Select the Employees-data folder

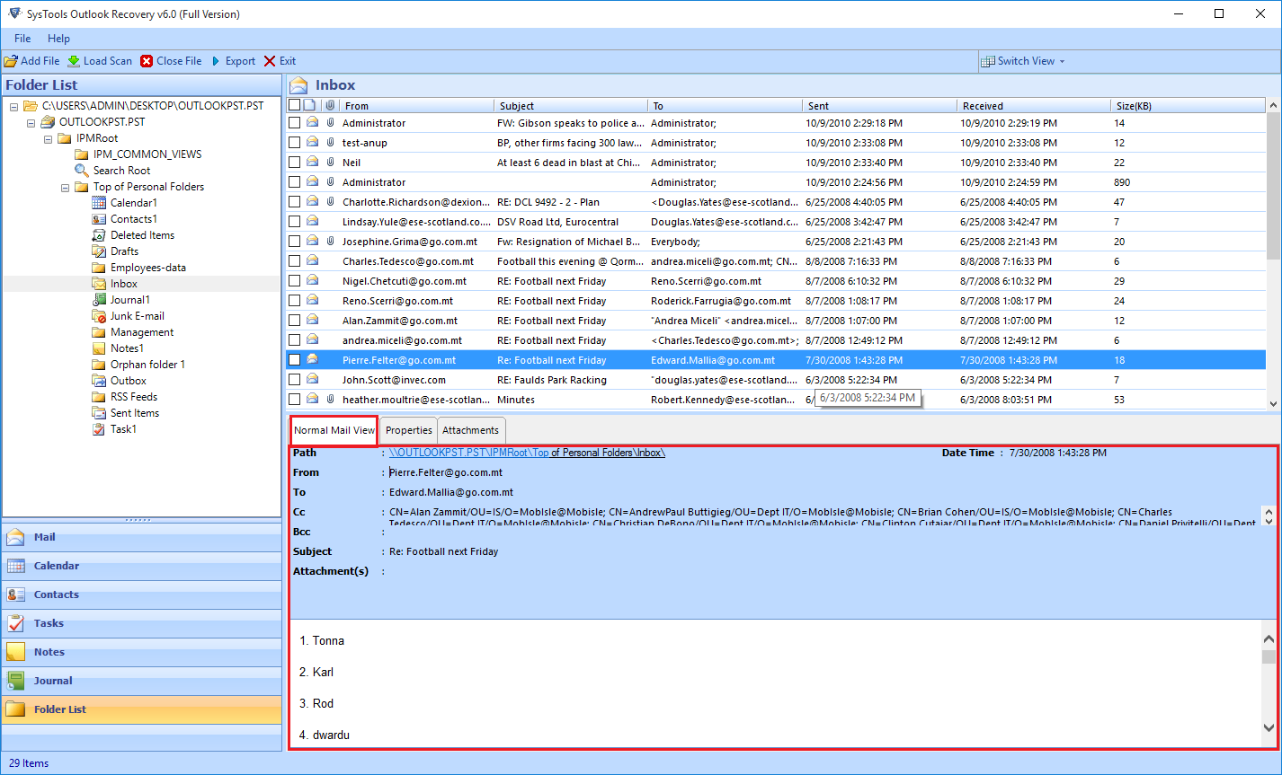point(148,268)
